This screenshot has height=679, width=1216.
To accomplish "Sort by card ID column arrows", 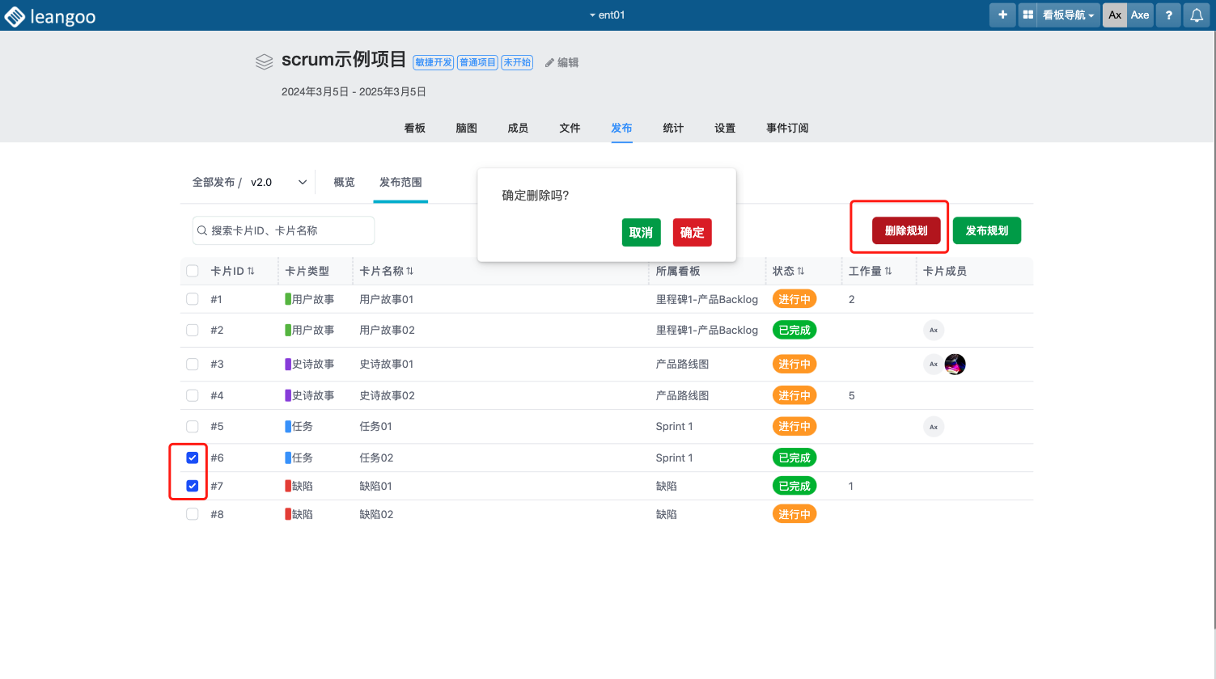I will pyautogui.click(x=251, y=272).
